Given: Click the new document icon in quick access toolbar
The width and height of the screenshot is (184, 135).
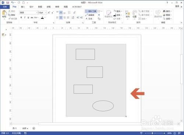Looking at the screenshot, I should coord(24,3).
